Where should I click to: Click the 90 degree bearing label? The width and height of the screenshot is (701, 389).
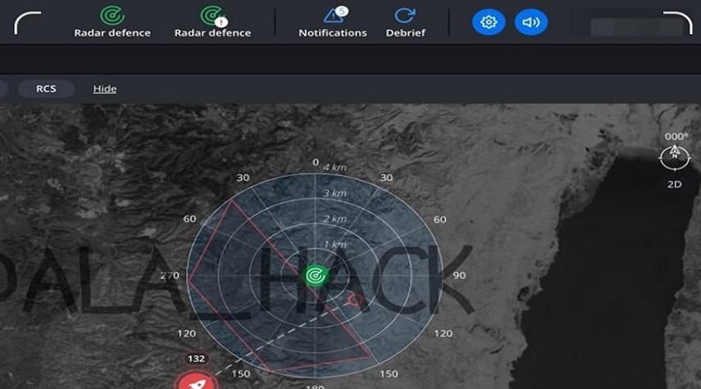click(459, 276)
